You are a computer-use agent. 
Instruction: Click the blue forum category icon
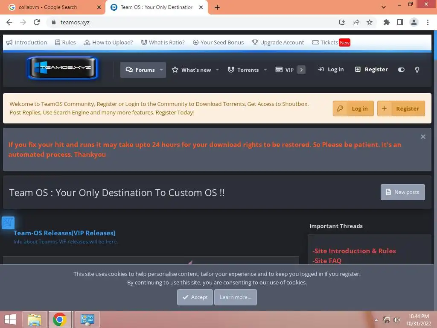tap(8, 223)
